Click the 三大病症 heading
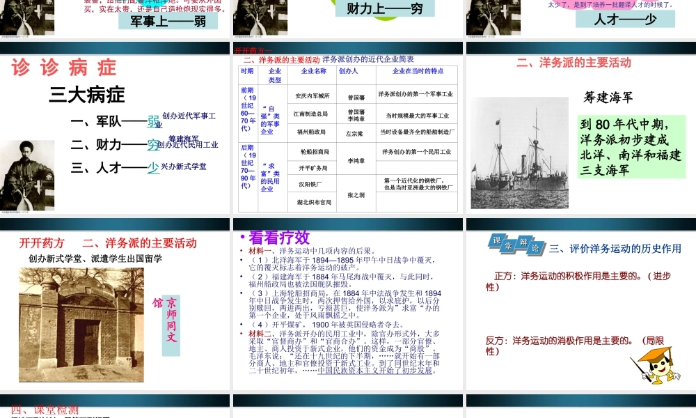This screenshot has width=696, height=418. 87,95
